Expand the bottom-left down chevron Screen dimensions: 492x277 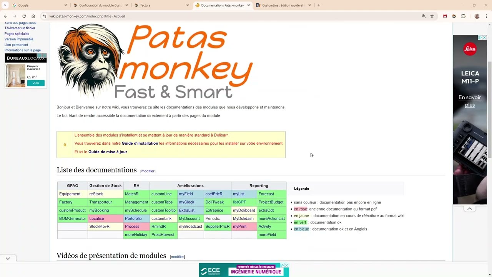click(8, 259)
